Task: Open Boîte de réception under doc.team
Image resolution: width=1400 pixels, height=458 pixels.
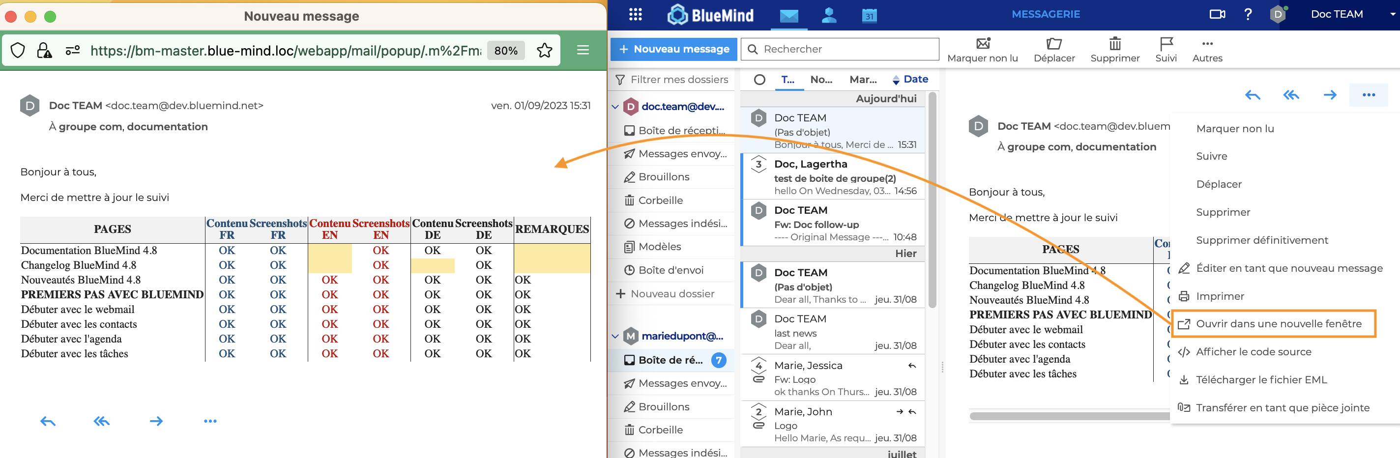Action: point(673,131)
